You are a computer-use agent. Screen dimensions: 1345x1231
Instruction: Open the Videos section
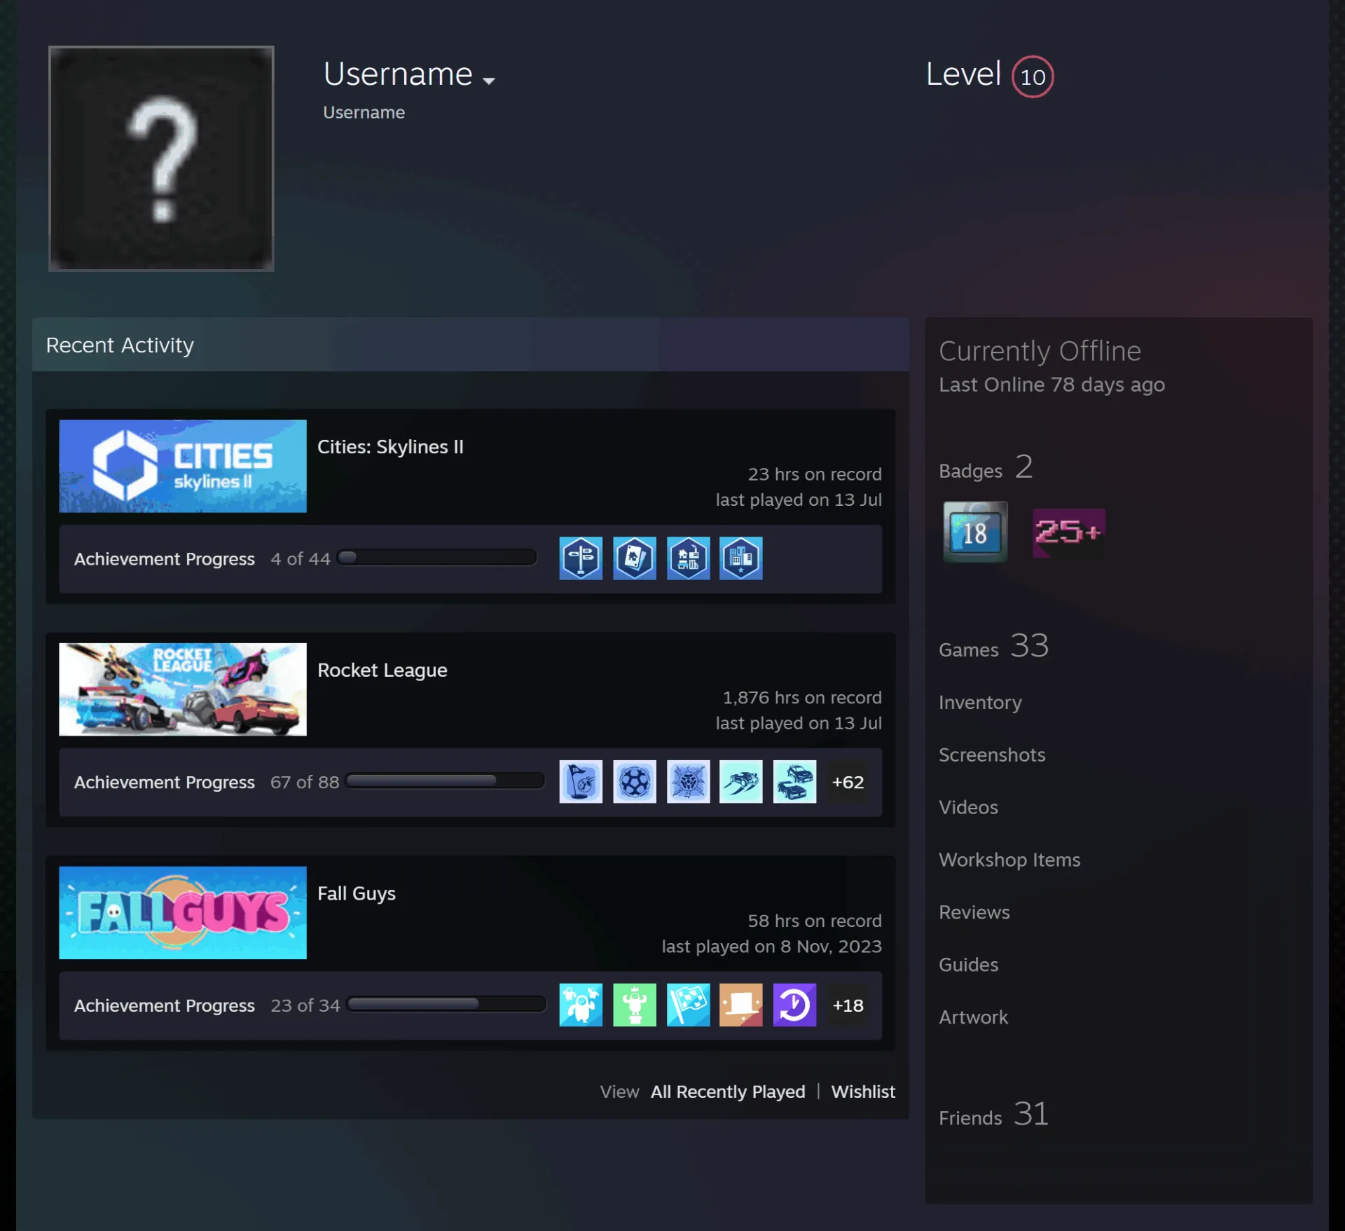(968, 807)
